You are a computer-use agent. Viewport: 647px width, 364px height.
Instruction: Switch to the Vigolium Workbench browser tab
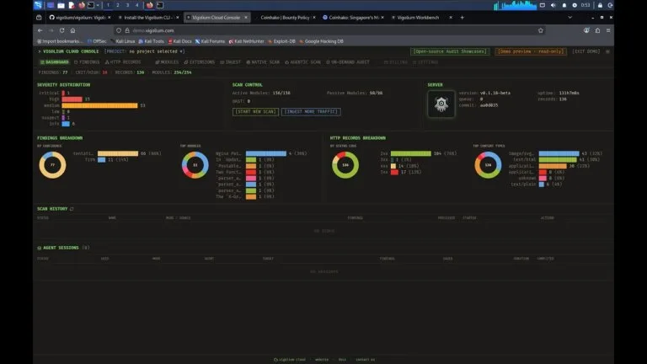coord(418,18)
